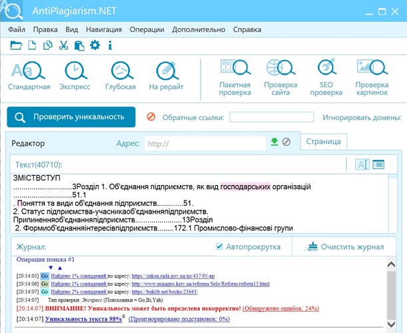The height and width of the screenshot is (333, 407).
Task: Create a new document with blank page icon
Action: pyautogui.click(x=32, y=45)
